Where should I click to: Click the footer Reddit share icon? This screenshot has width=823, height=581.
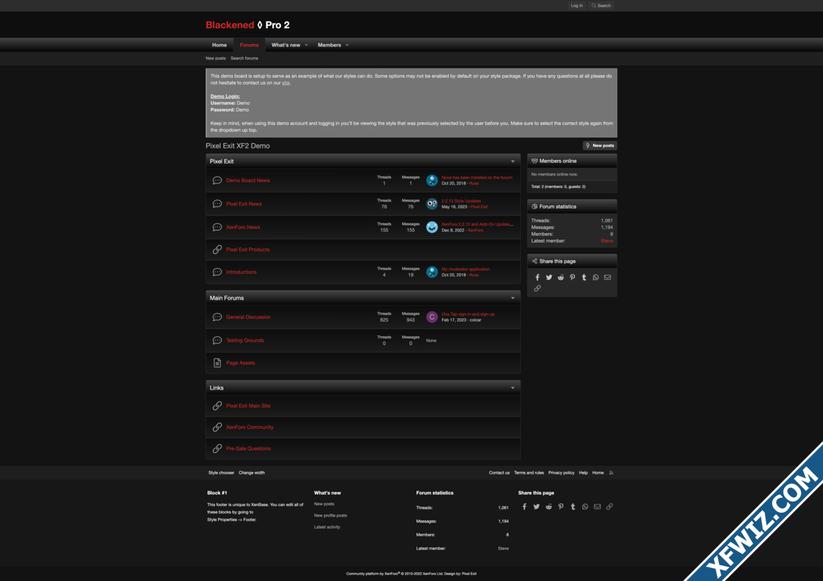click(x=549, y=507)
